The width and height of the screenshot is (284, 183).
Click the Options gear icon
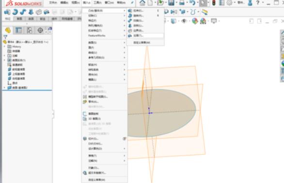coord(230,3)
